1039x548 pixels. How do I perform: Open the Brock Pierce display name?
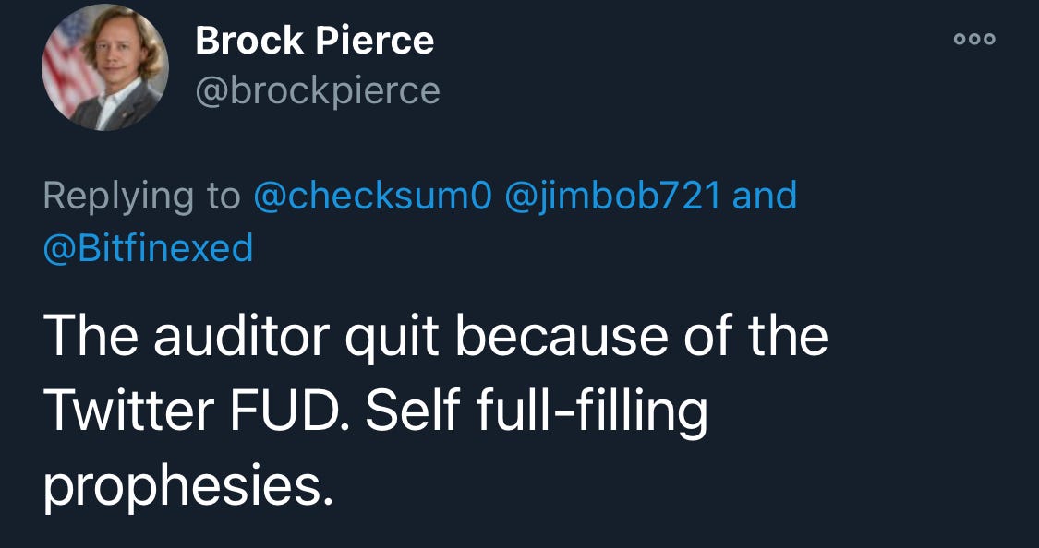point(315,41)
